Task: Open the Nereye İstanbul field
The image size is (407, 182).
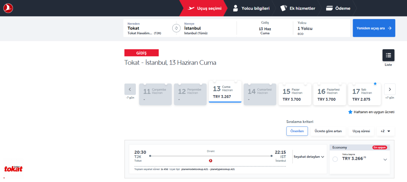Action: 208,28
